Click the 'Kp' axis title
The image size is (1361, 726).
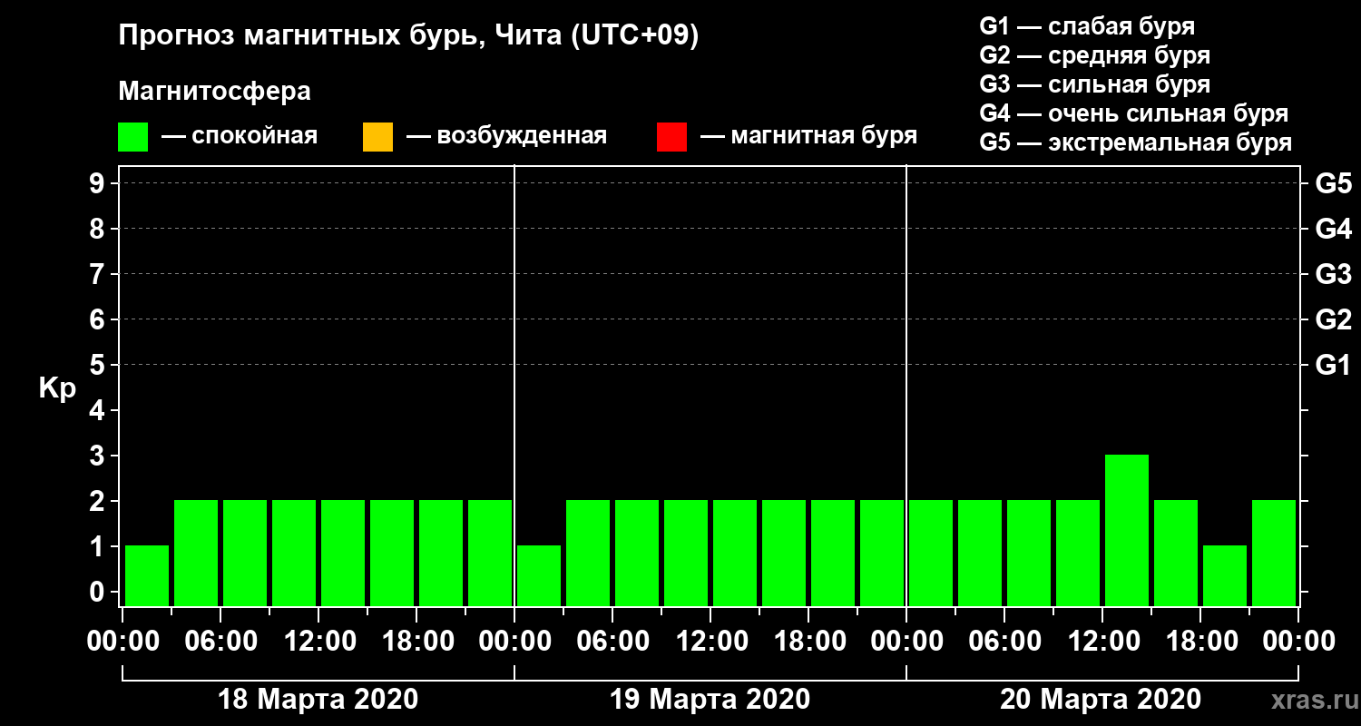(57, 388)
